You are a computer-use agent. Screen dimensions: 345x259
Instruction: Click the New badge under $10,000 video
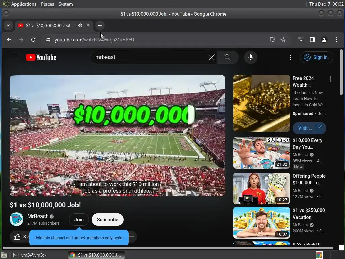(x=298, y=167)
